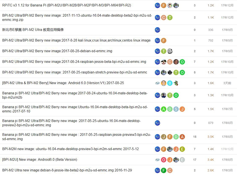Click views count 3.4K
Screen dimensions: 237x175
point(211,160)
